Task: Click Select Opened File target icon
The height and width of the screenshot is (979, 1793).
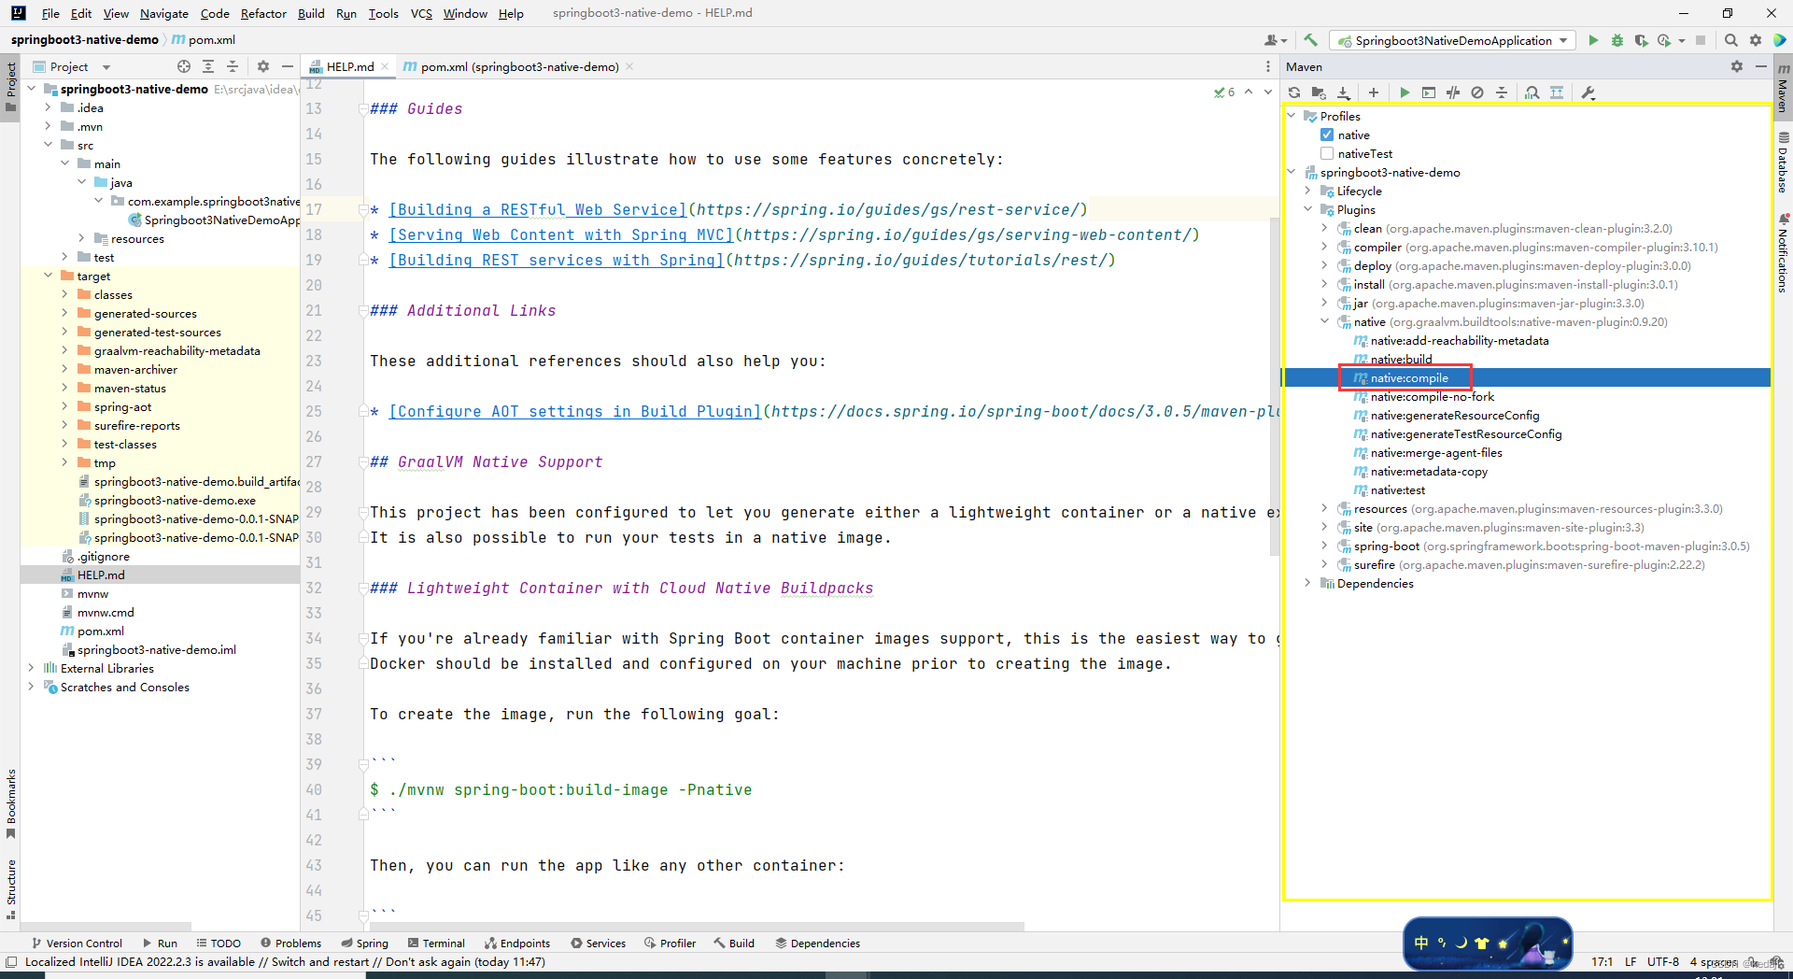Action: (184, 66)
